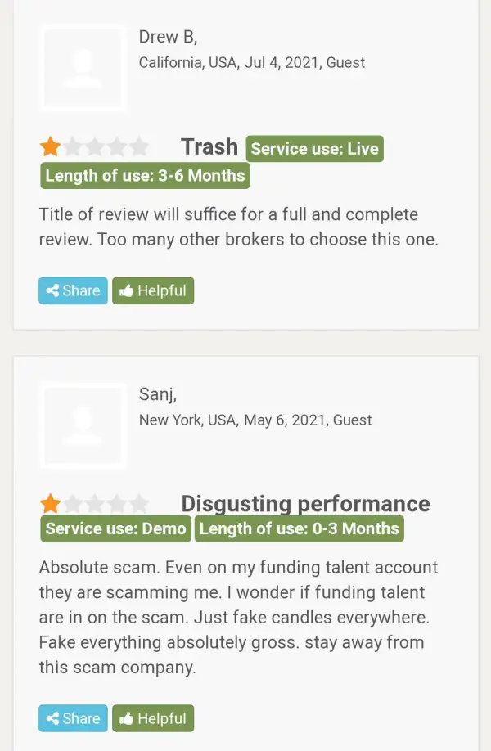Click the "New York, USA, May 6, 2021" line
Viewport: 491px width, 751px height.
(x=255, y=420)
